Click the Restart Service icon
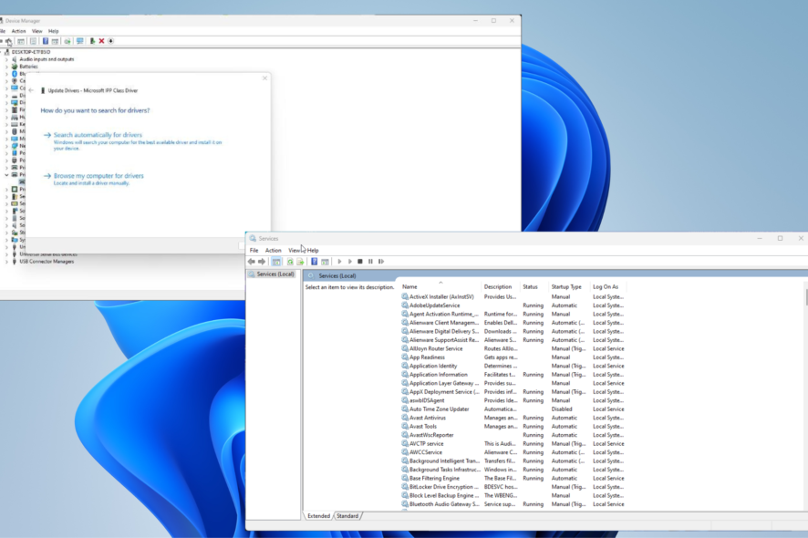 pos(381,262)
